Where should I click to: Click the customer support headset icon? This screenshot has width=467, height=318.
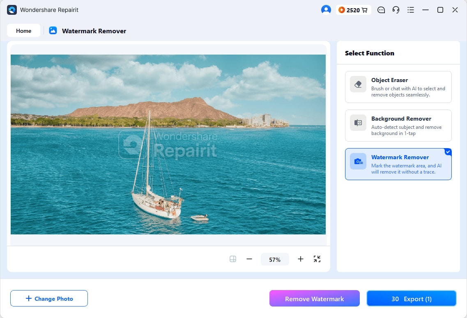click(x=396, y=10)
